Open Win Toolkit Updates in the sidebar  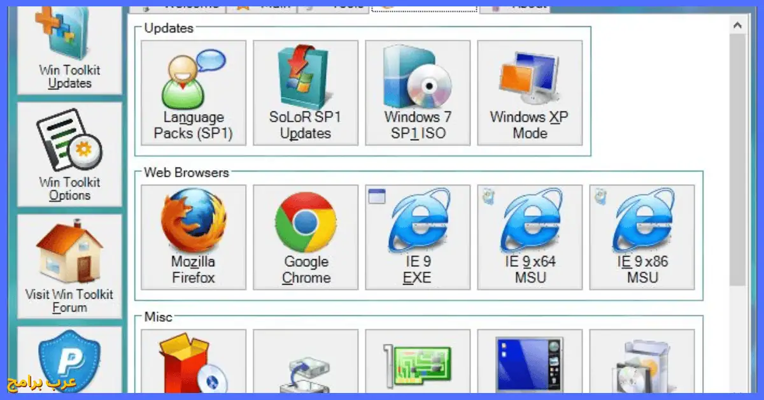pos(69,50)
